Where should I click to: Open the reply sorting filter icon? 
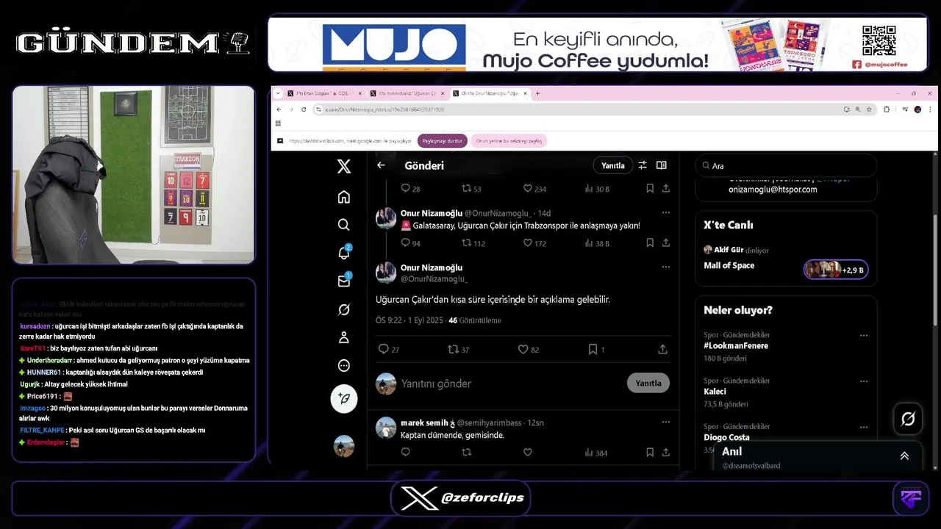coord(643,165)
